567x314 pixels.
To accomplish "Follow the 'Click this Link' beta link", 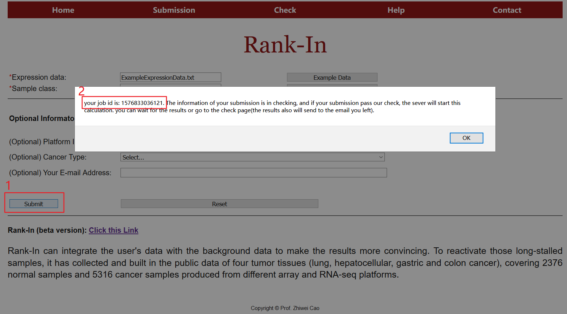I will coord(114,230).
